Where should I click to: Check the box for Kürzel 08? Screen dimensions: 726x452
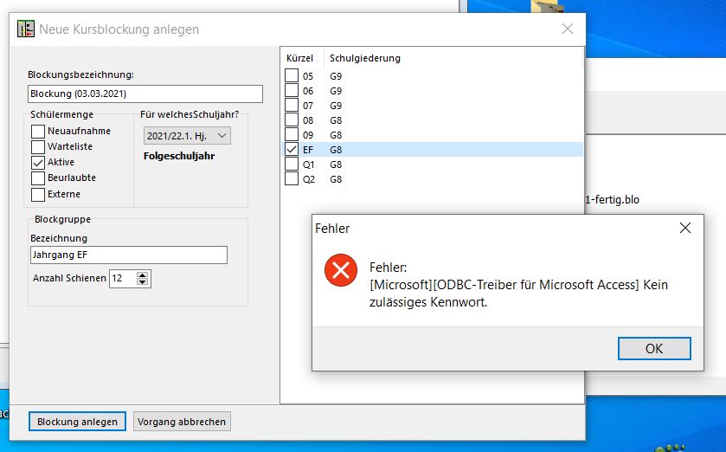click(292, 120)
